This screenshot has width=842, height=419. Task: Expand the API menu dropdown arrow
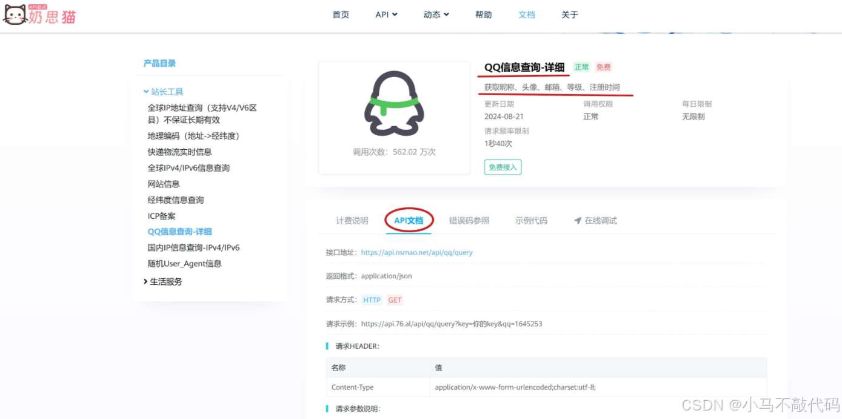point(395,15)
